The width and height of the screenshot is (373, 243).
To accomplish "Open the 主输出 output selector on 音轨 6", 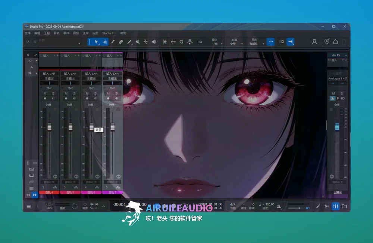I will tap(91, 79).
